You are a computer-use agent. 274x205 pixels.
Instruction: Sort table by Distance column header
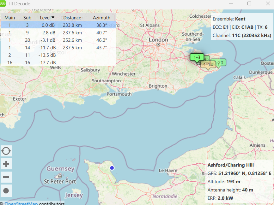coord(72,18)
